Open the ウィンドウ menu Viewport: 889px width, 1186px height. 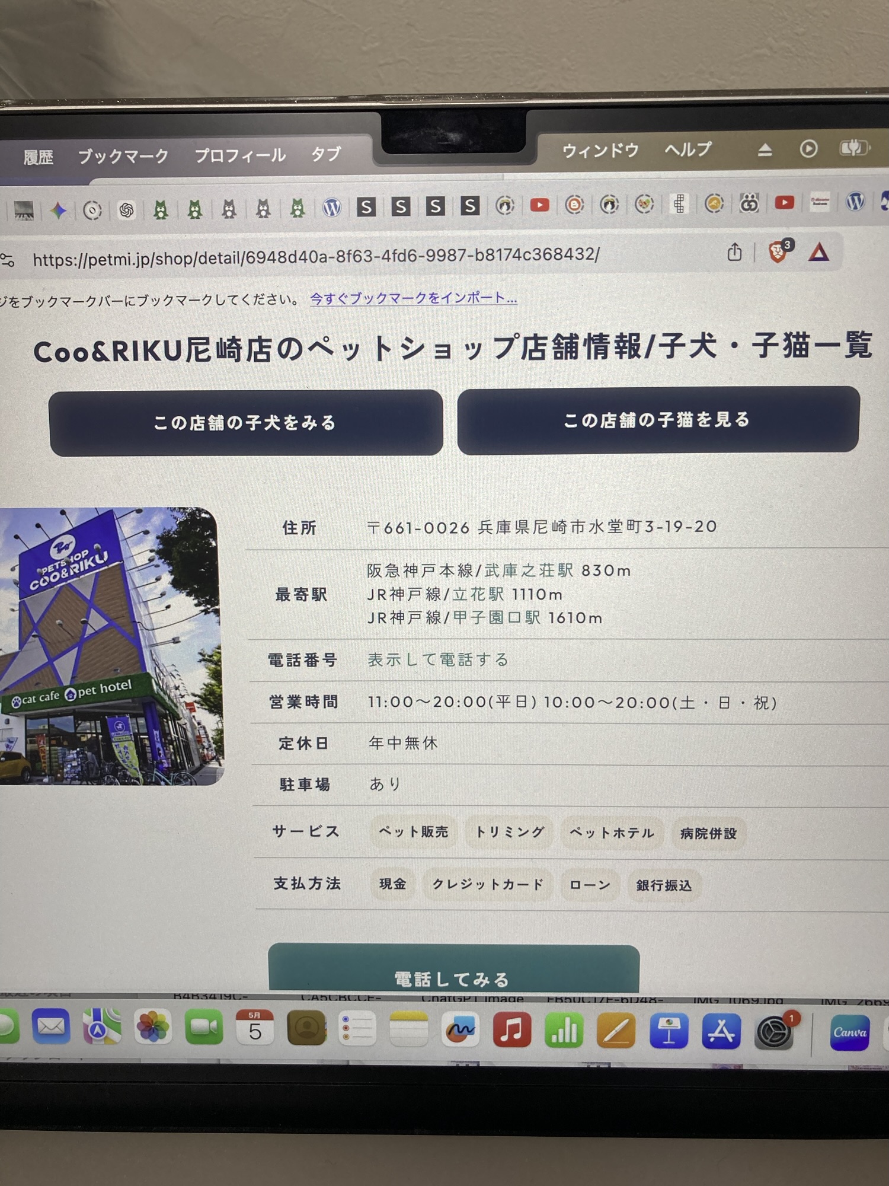(600, 151)
